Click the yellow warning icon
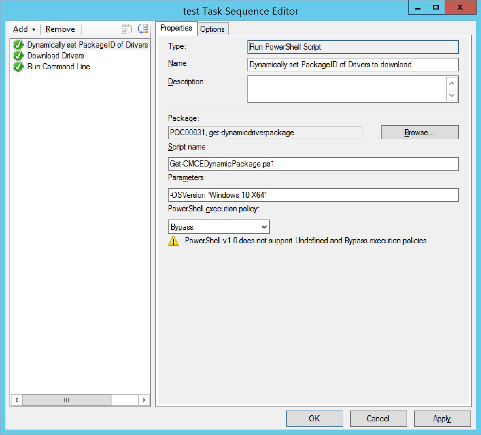 click(x=173, y=241)
